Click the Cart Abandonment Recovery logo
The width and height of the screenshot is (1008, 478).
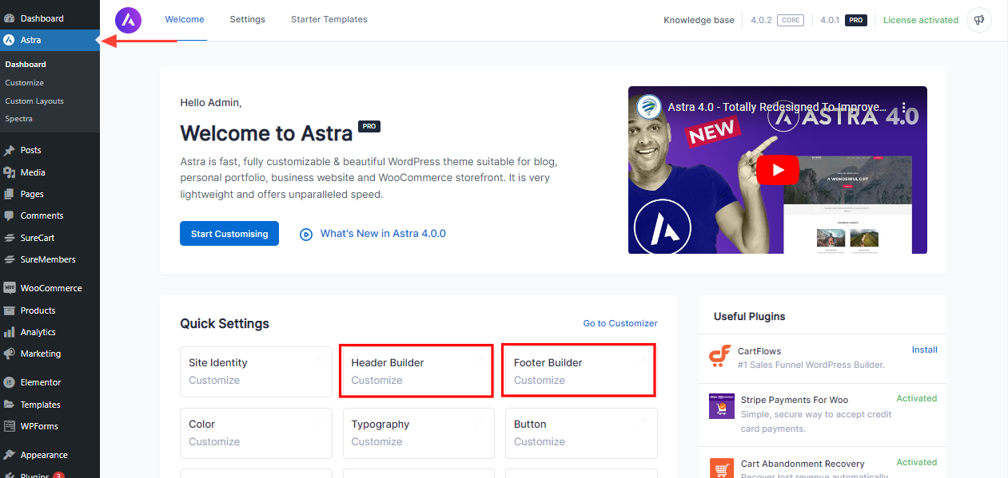pos(721,468)
